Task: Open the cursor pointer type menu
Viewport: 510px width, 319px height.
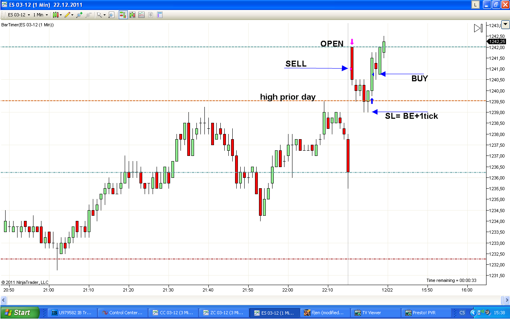Action: click(x=101, y=15)
